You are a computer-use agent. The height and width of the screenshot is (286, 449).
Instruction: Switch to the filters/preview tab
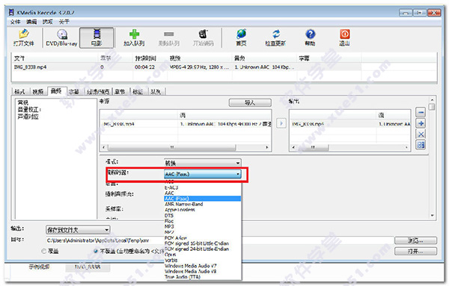tap(98, 91)
